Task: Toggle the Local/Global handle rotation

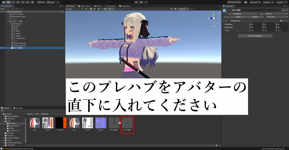Action: tap(51, 2)
